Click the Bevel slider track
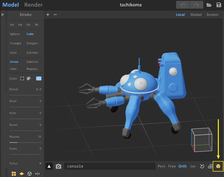The width and height of the screenshot is (224, 177). pyautogui.click(x=25, y=131)
